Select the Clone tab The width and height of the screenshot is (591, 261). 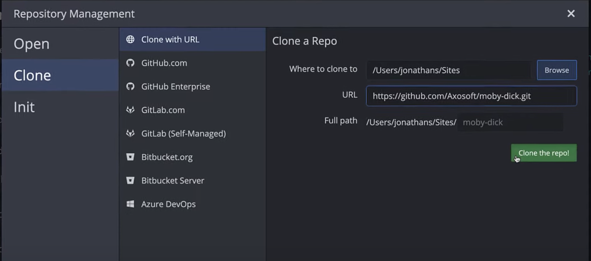(60, 75)
